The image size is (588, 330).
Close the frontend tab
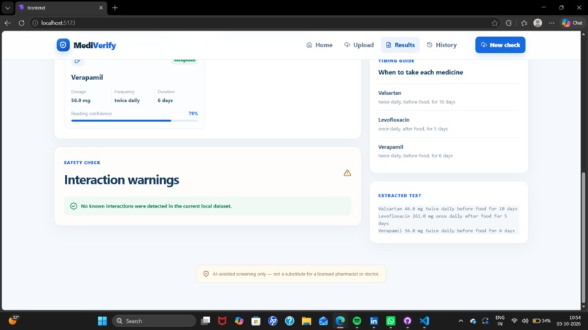click(x=101, y=7)
